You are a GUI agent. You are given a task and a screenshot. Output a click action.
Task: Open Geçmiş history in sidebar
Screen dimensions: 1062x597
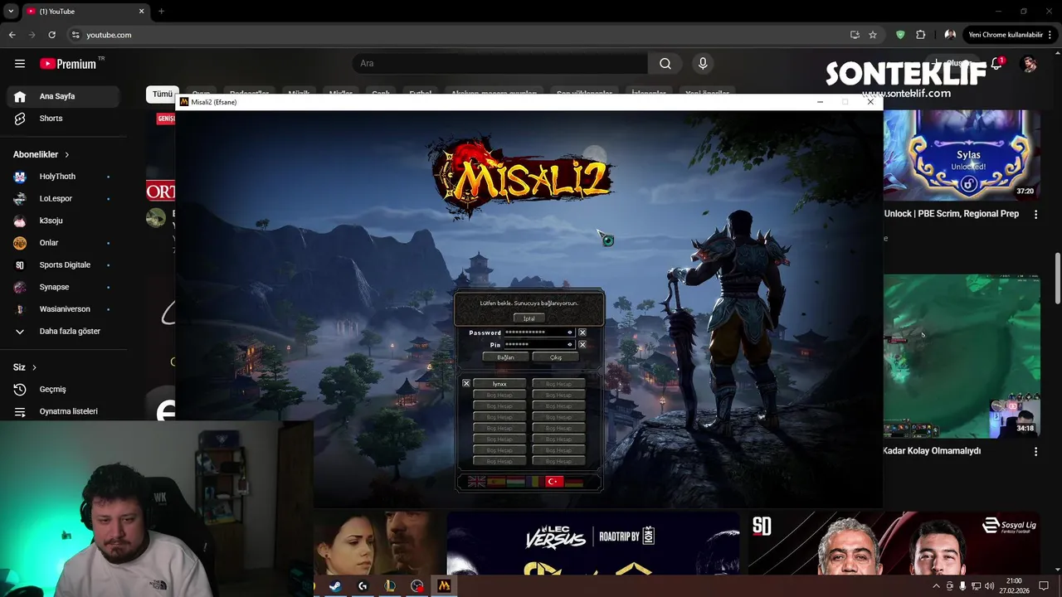click(63, 389)
